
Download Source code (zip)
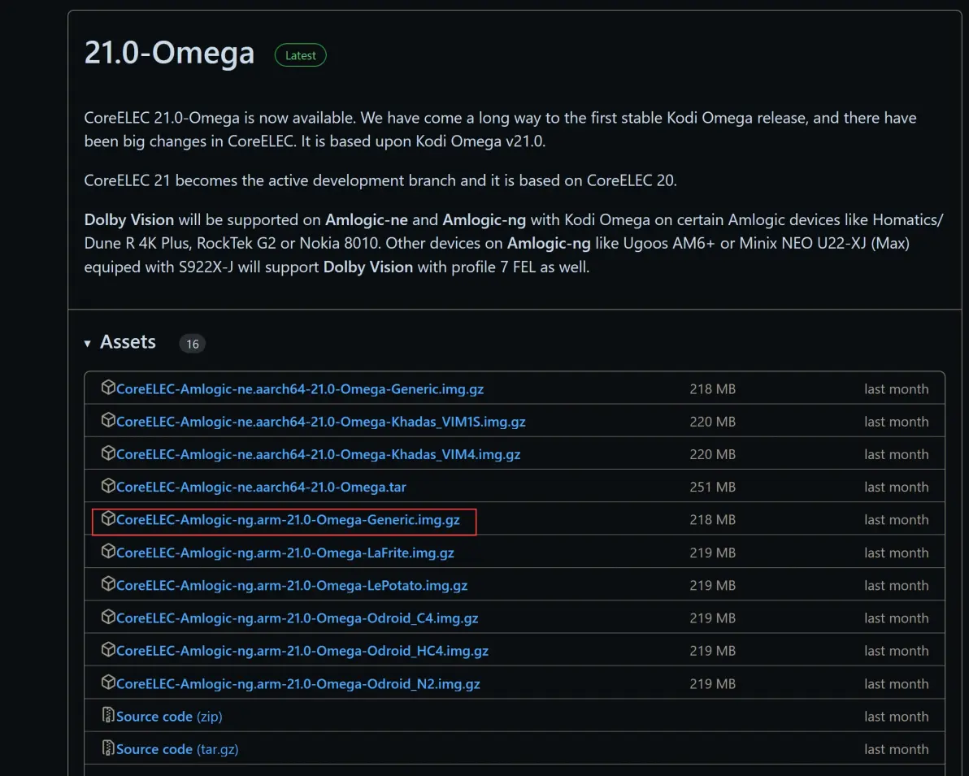coord(169,717)
